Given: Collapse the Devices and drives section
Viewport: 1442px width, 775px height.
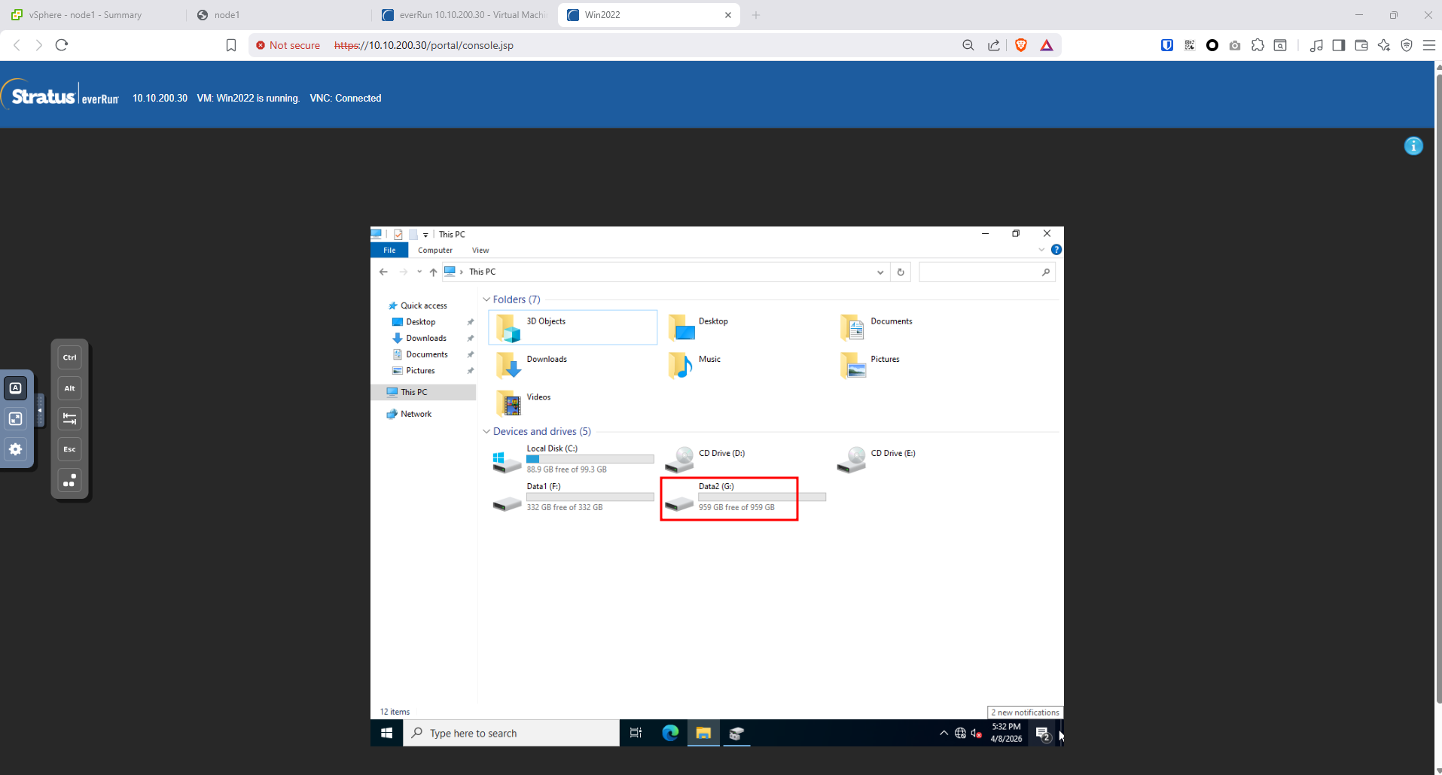Looking at the screenshot, I should point(486,432).
